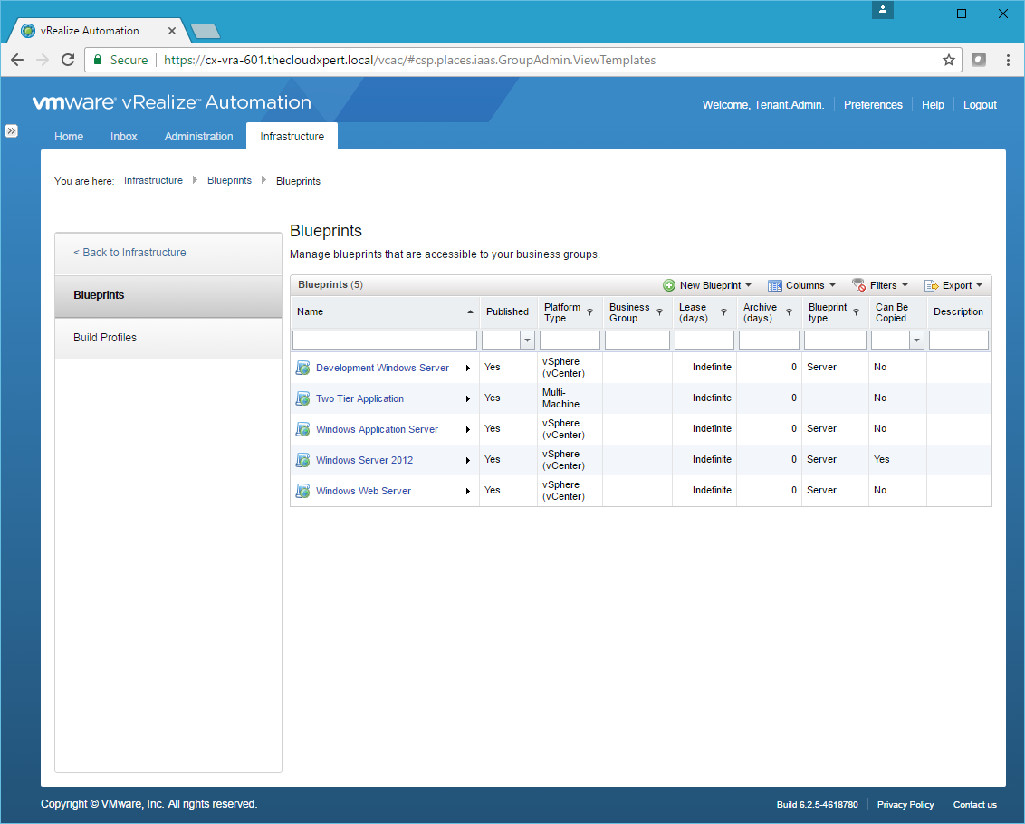Click the Filters funnel icon
The image size is (1025, 824).
858,285
